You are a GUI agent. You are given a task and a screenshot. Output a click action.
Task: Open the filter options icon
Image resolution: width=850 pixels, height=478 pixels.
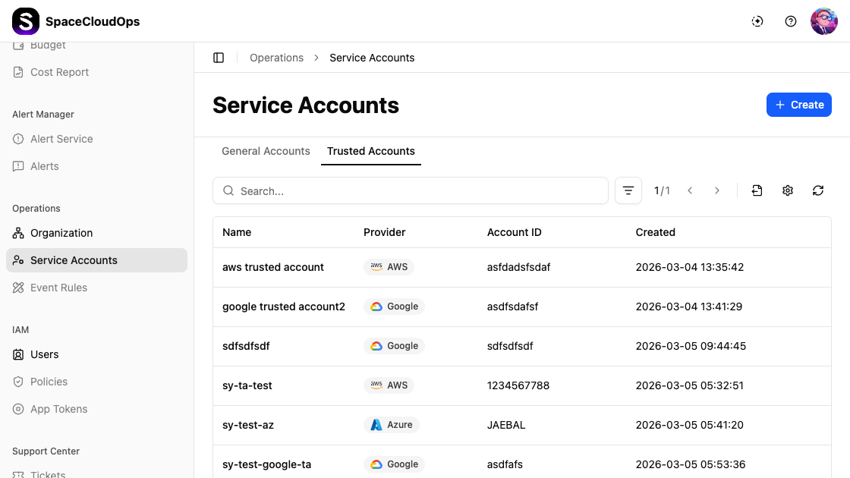point(628,191)
